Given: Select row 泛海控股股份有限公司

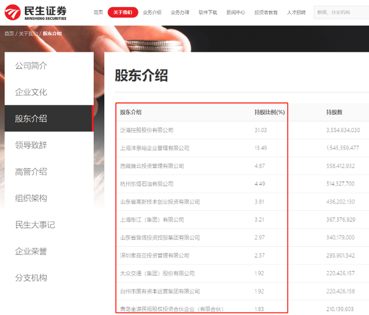Looking at the screenshot, I should (242, 130).
